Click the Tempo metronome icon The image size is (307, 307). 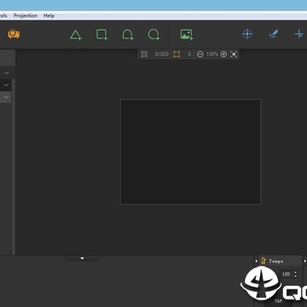click(264, 261)
